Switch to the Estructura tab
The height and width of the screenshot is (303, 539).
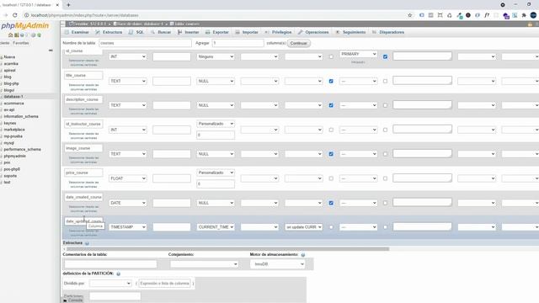[109, 32]
